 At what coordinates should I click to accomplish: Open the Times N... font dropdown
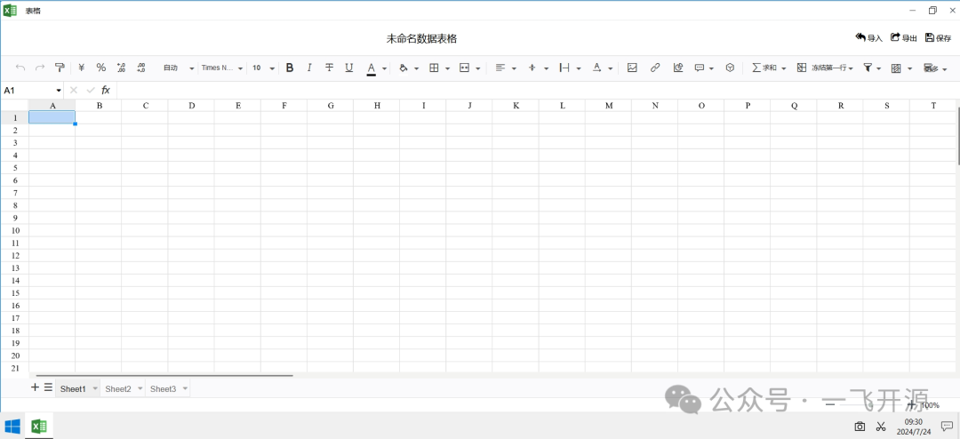pos(222,68)
